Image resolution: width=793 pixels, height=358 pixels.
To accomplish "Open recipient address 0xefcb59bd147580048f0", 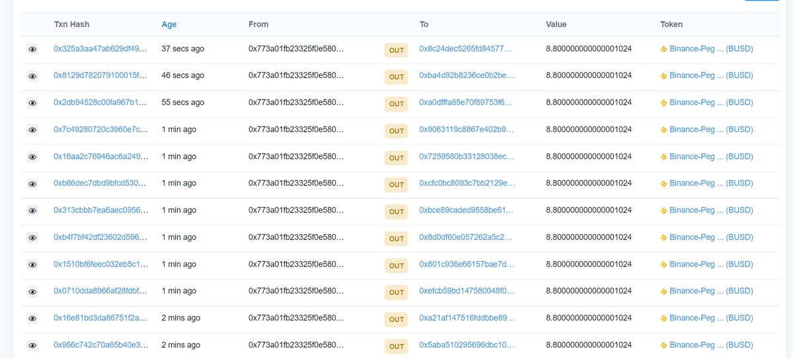I will (467, 291).
